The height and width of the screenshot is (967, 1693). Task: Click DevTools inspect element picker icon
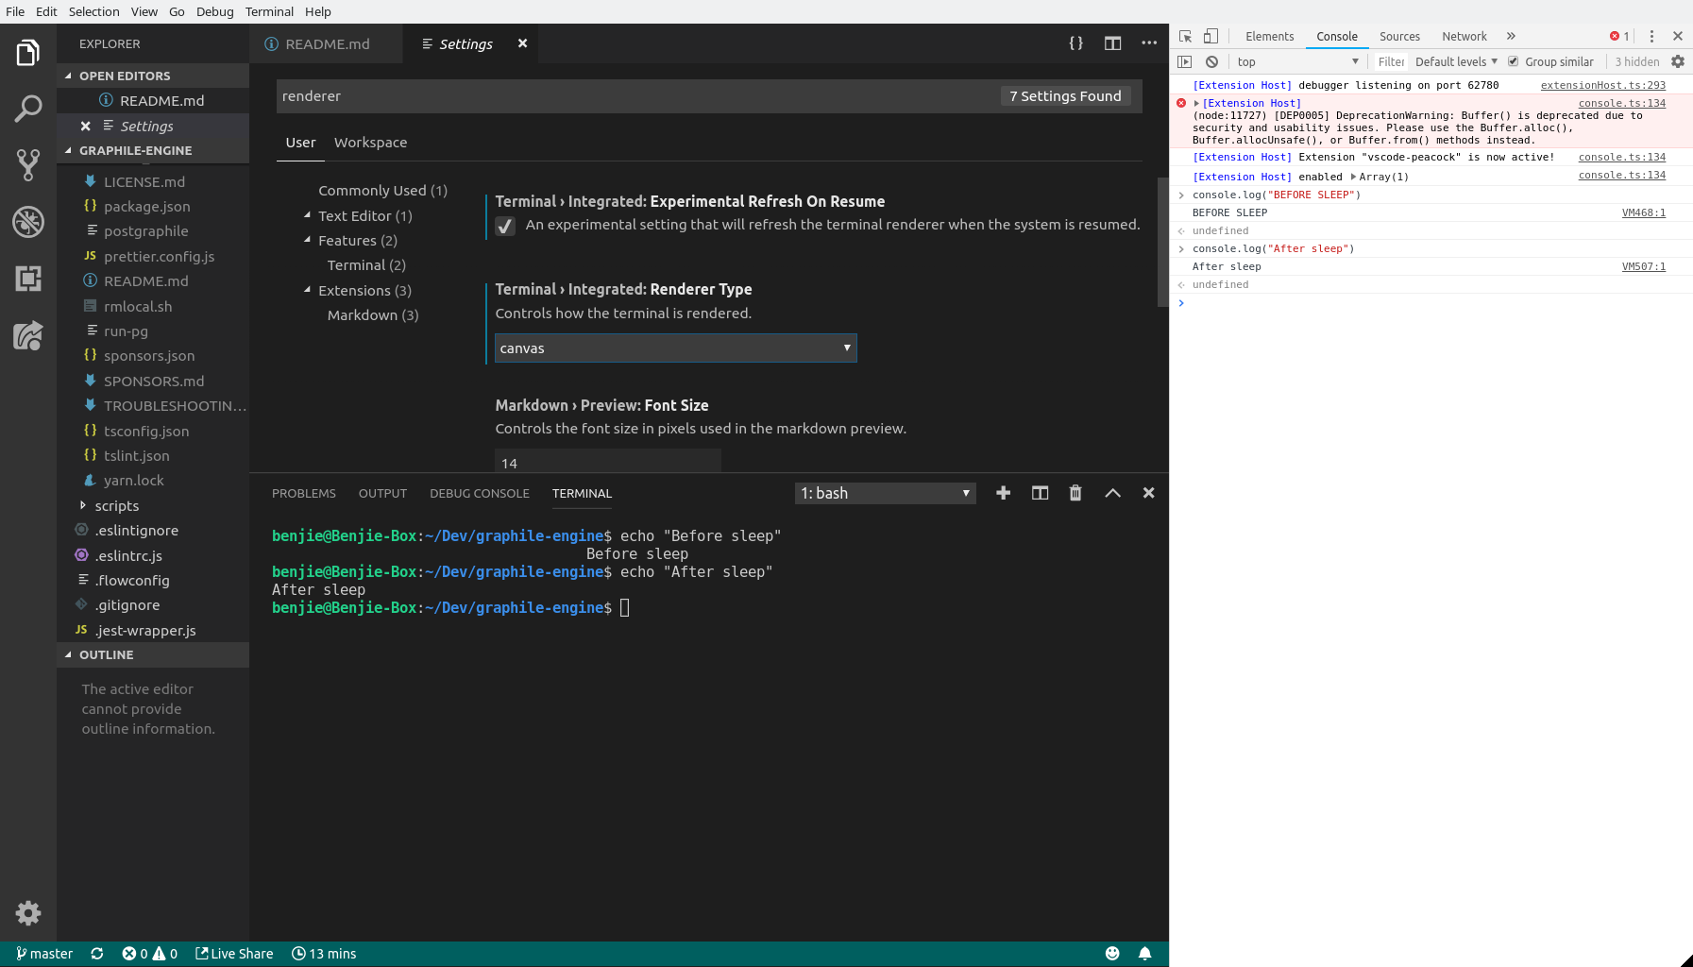click(1186, 36)
